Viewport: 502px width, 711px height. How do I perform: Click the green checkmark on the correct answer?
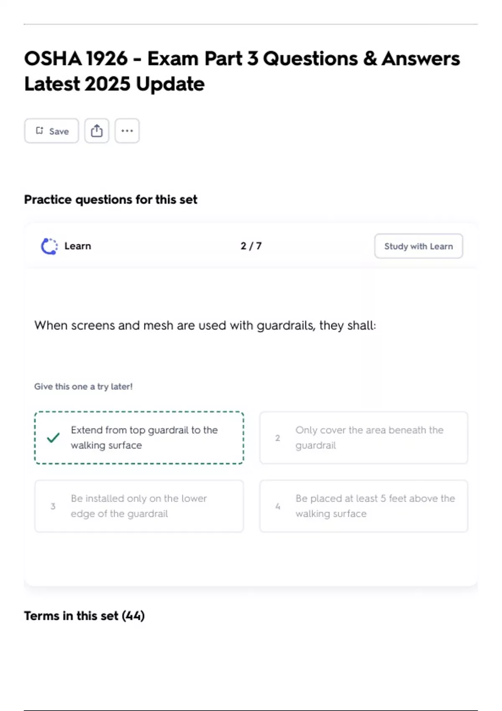[53, 438]
